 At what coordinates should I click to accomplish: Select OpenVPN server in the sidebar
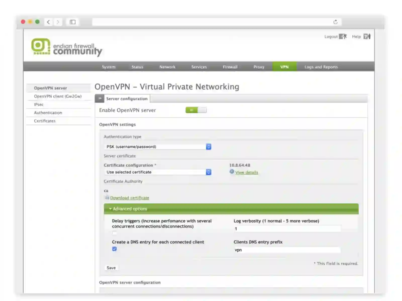pyautogui.click(x=59, y=88)
